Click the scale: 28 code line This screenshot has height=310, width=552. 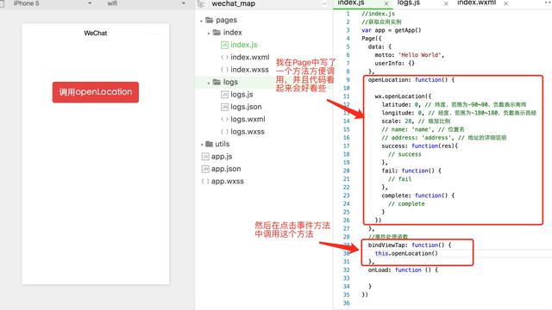416,121
